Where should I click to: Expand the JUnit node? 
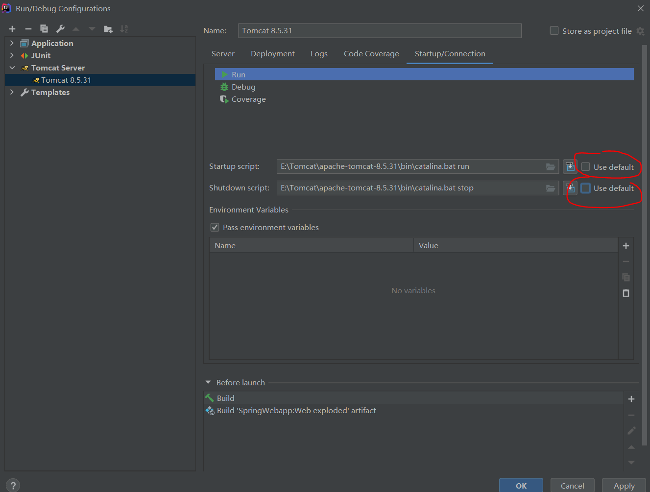(12, 55)
